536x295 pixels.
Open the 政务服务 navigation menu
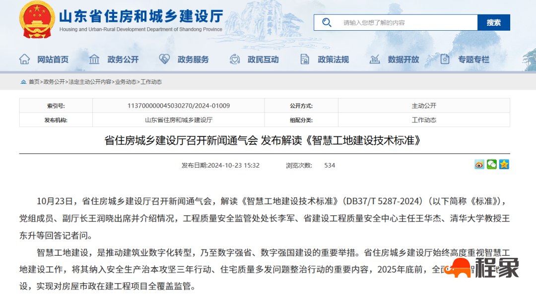tap(192, 59)
